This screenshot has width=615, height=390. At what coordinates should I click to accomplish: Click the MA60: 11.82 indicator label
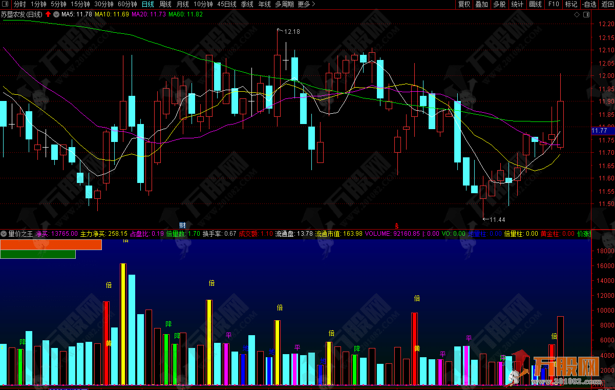click(186, 14)
